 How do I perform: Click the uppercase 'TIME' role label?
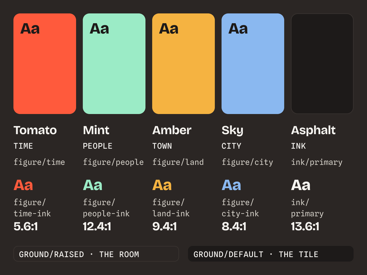point(23,146)
